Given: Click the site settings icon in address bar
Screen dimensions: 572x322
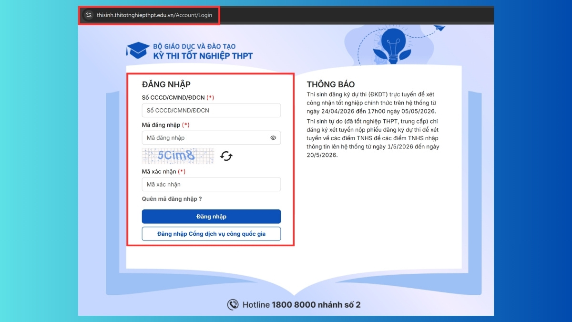Looking at the screenshot, I should coord(89,15).
